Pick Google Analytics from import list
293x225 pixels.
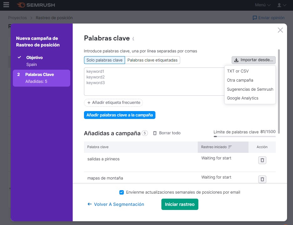pyautogui.click(x=243, y=98)
